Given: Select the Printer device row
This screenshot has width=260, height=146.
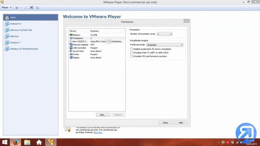Looking at the screenshot, I should coord(97,54).
